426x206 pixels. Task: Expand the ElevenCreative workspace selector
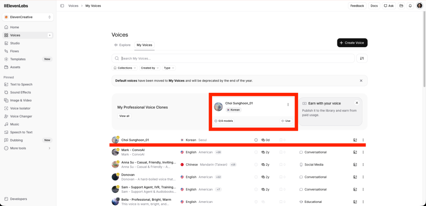28,17
